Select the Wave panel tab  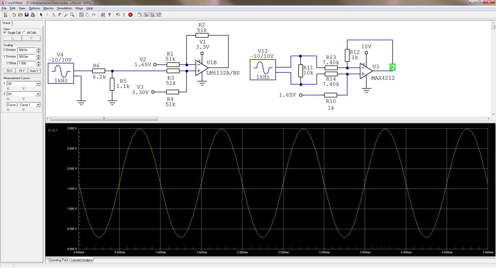[6, 23]
